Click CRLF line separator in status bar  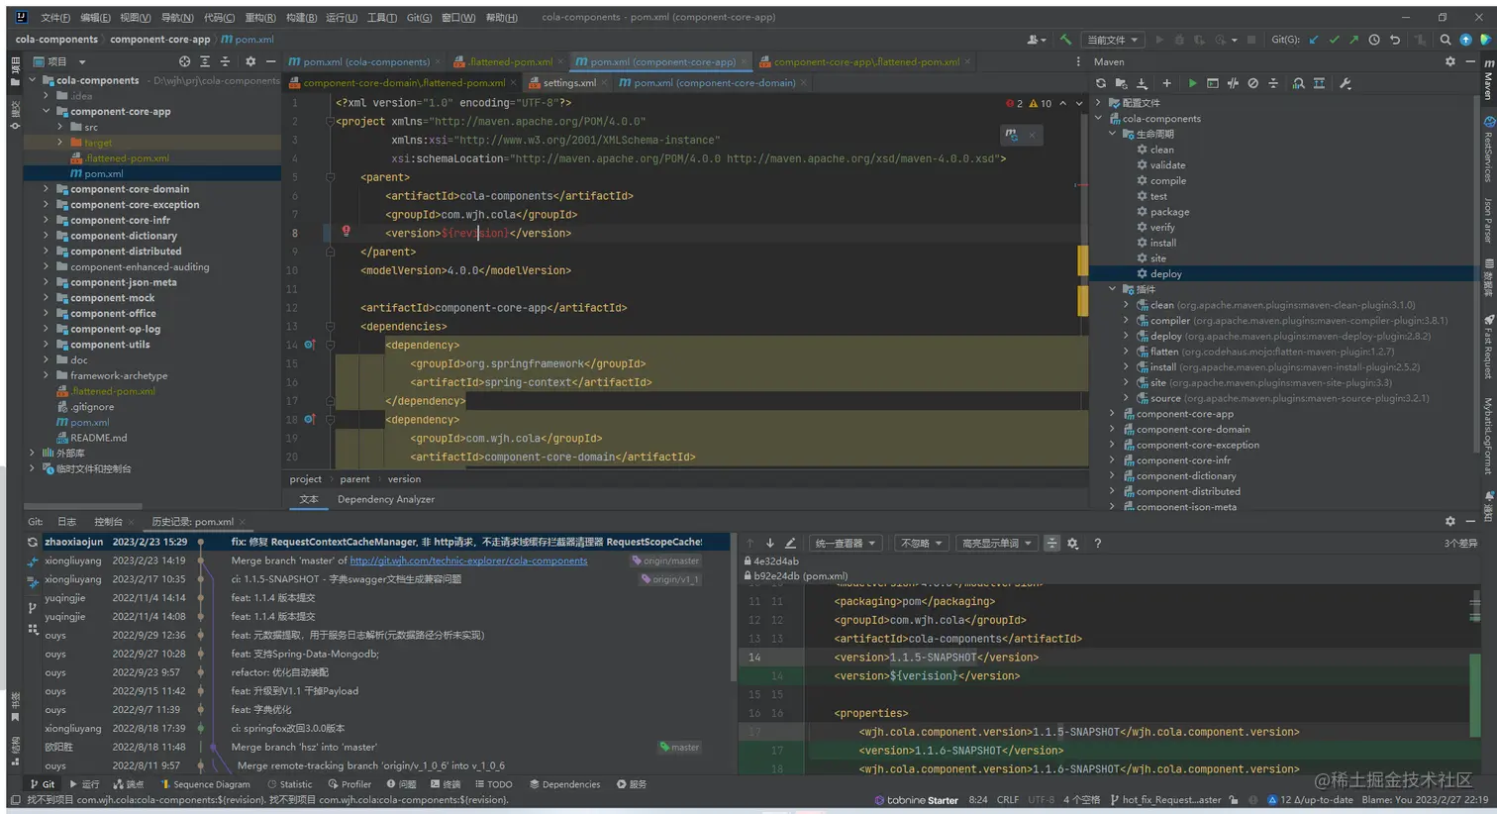(x=1007, y=799)
